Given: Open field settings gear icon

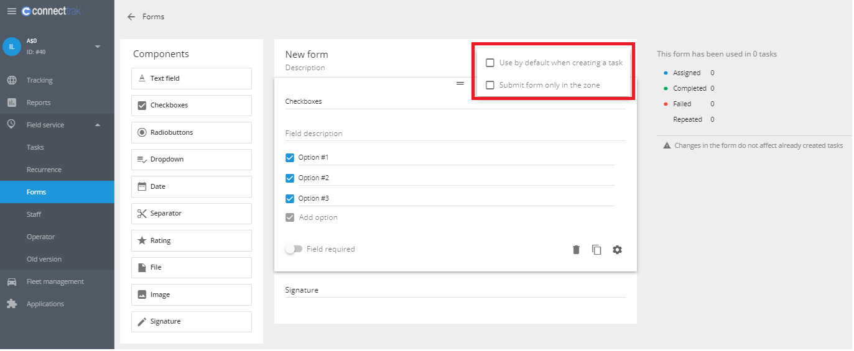Looking at the screenshot, I should 617,250.
